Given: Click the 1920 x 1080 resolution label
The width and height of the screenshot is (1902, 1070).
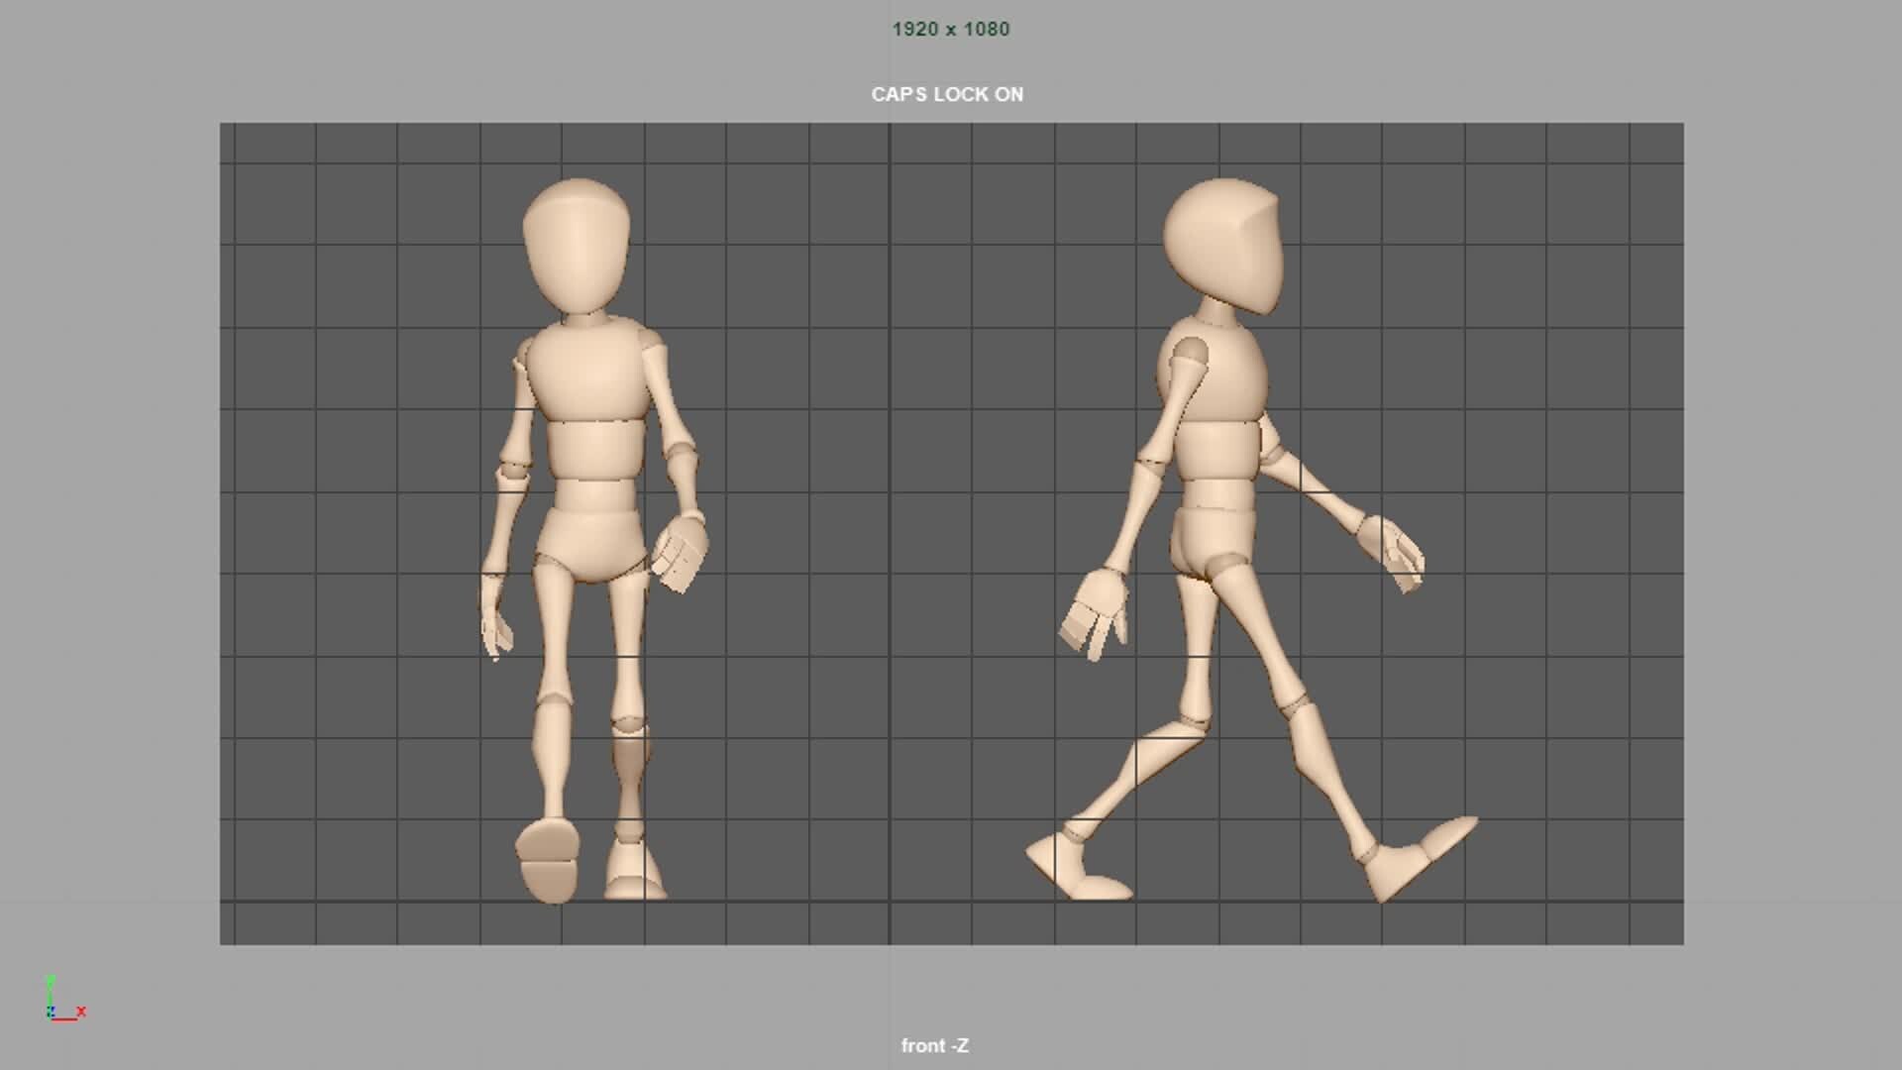Looking at the screenshot, I should (950, 29).
